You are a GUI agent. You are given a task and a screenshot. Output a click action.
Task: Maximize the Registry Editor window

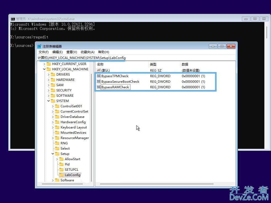point(222,46)
